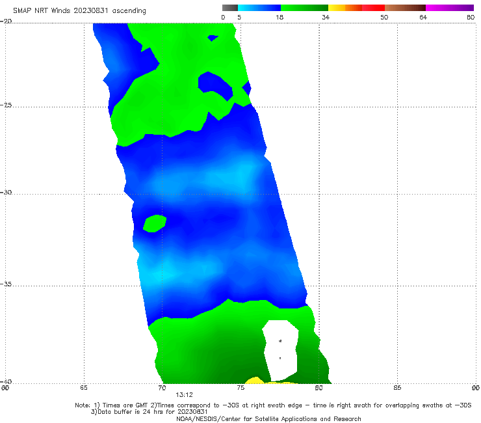This screenshot has height=423, width=481.
Task: Click the gray 0-5 segment of colorbar
Action: [x=230, y=8]
